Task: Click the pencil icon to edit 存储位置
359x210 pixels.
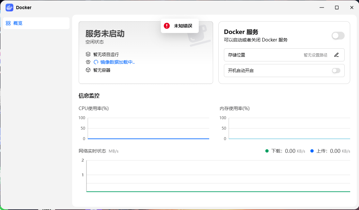Action: [x=336, y=55]
